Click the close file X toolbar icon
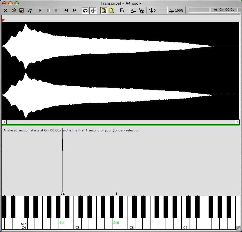This screenshot has width=242, height=232. coord(6,10)
